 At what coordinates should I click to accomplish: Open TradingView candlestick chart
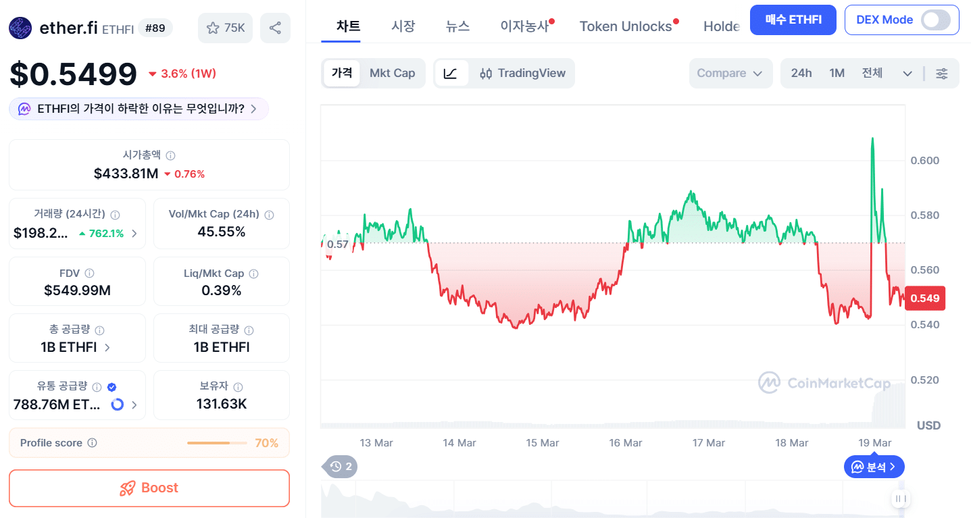[522, 73]
